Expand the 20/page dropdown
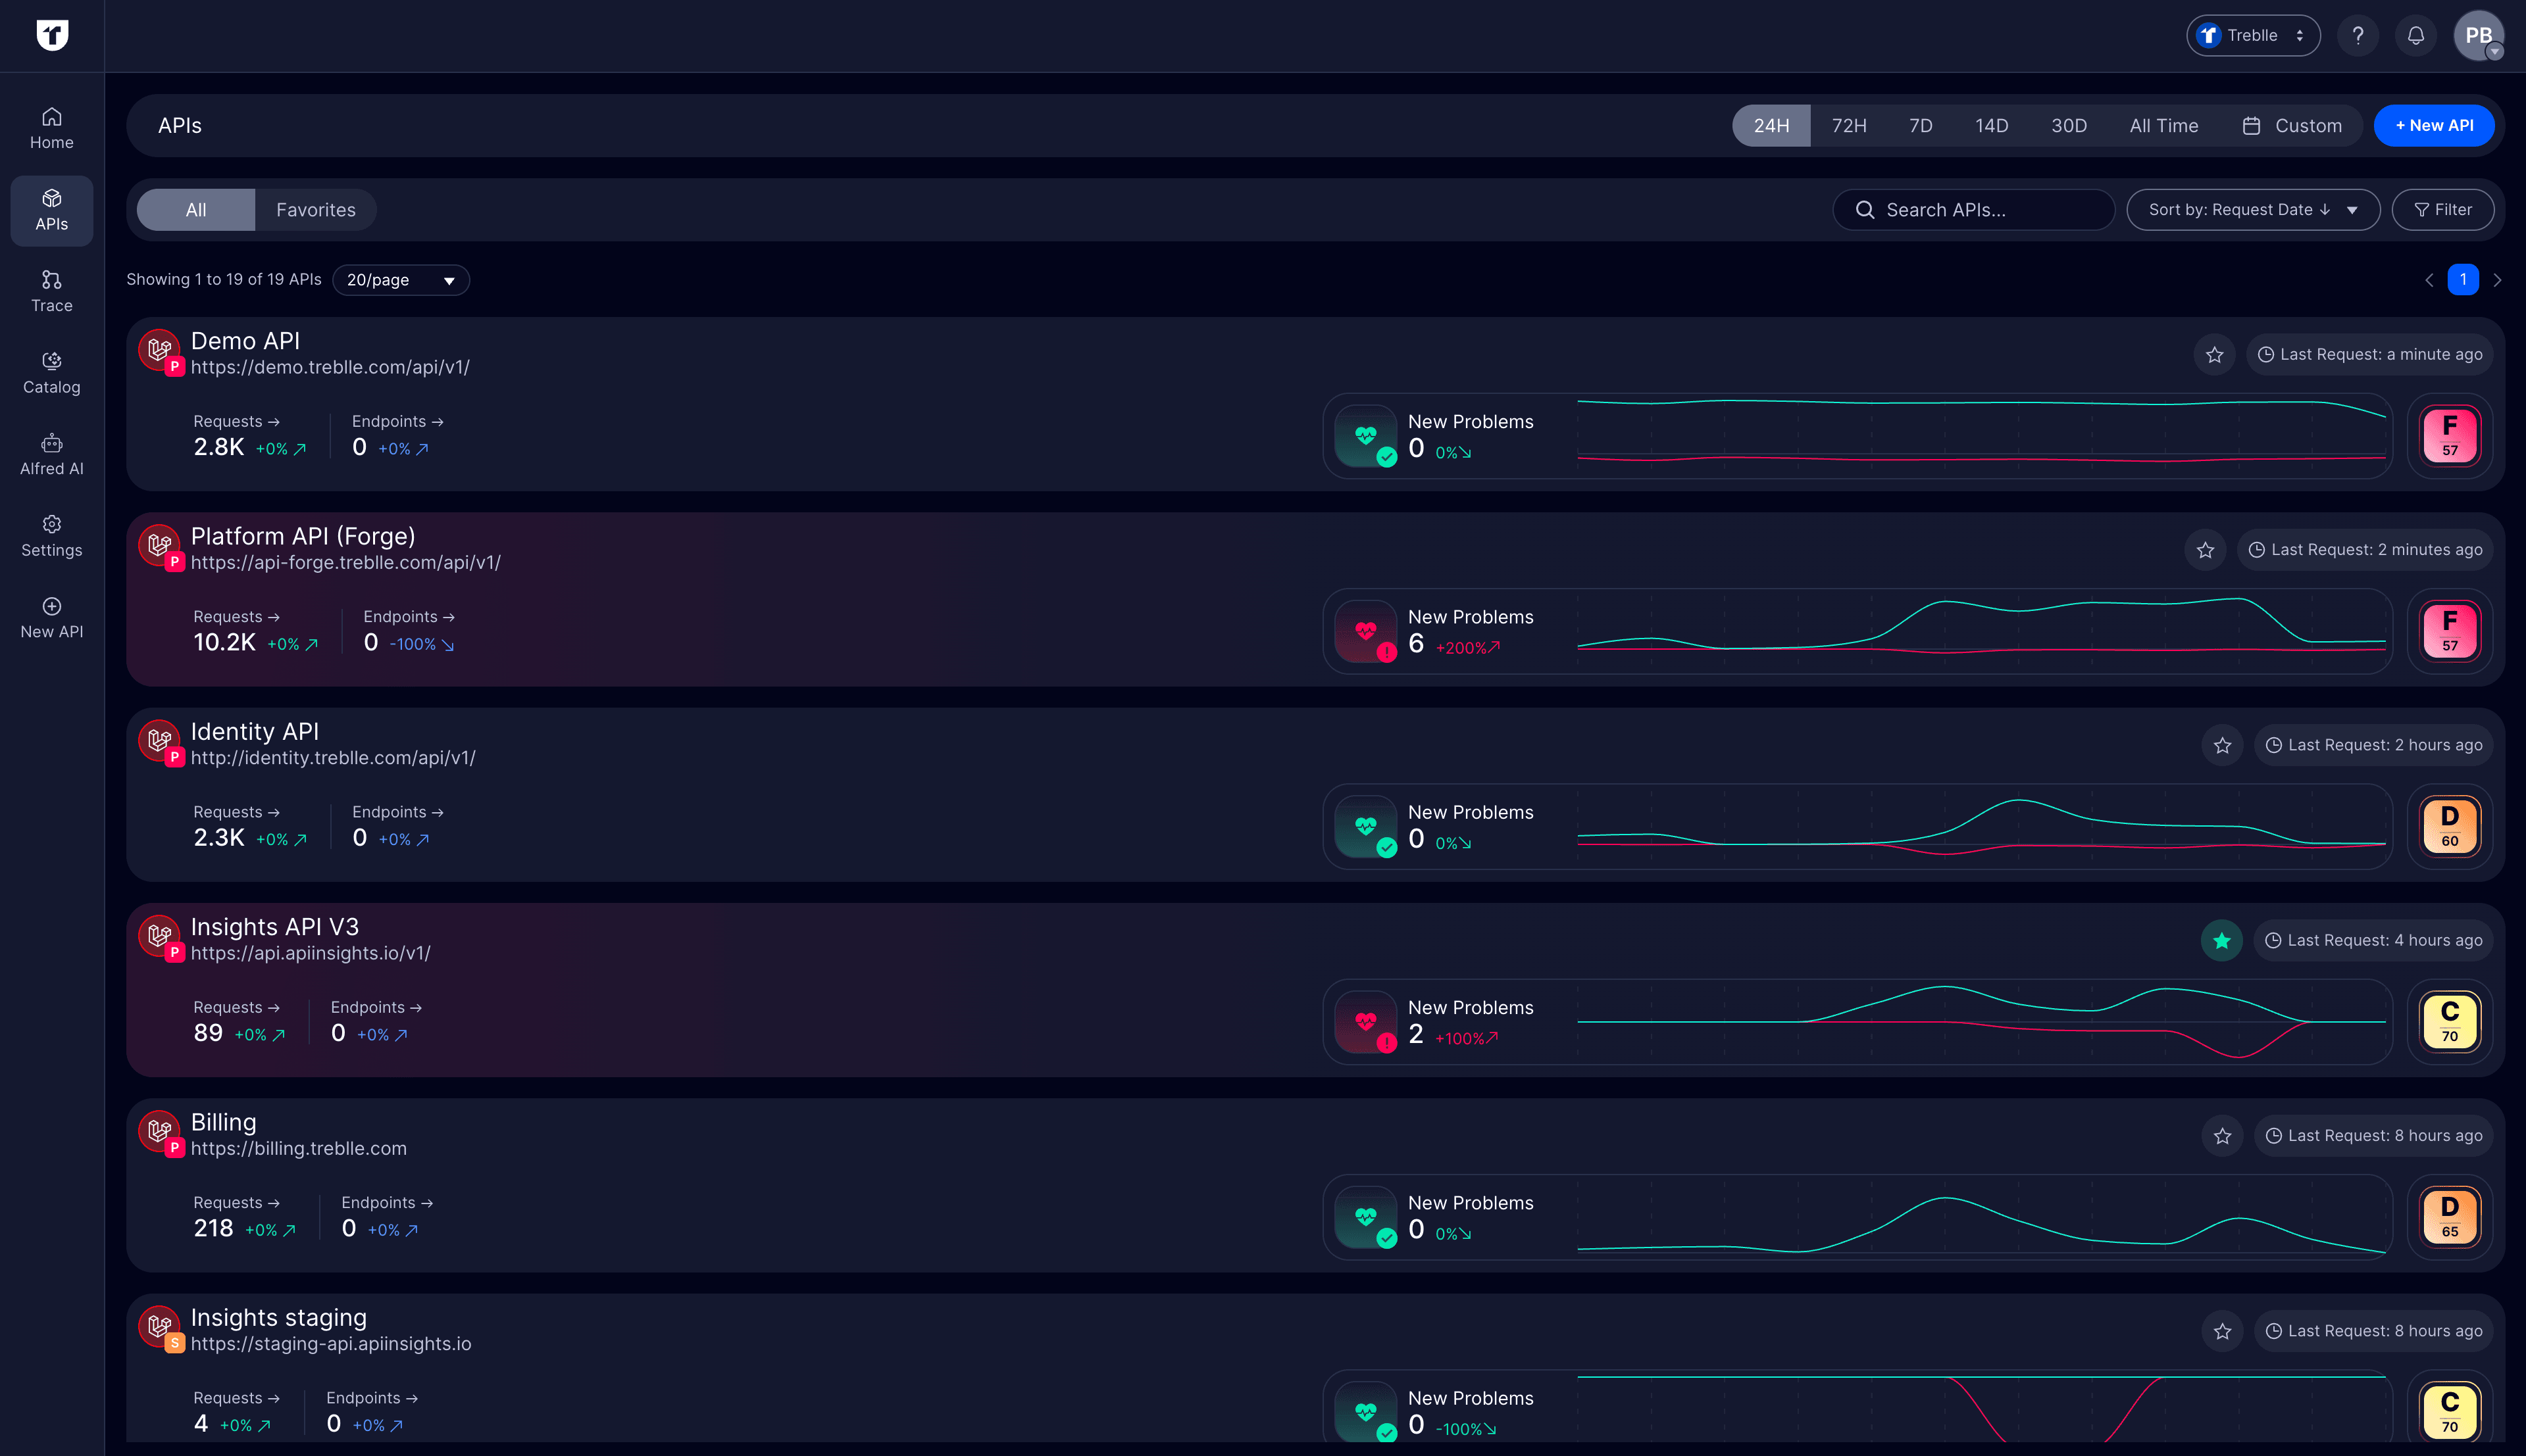Screen dimensions: 2526x1456 400,280
